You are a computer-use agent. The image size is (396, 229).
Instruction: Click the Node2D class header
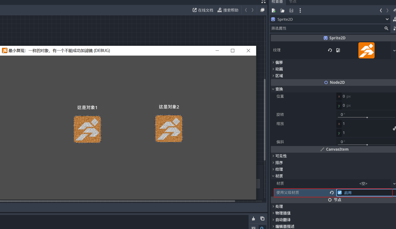tap(333, 83)
